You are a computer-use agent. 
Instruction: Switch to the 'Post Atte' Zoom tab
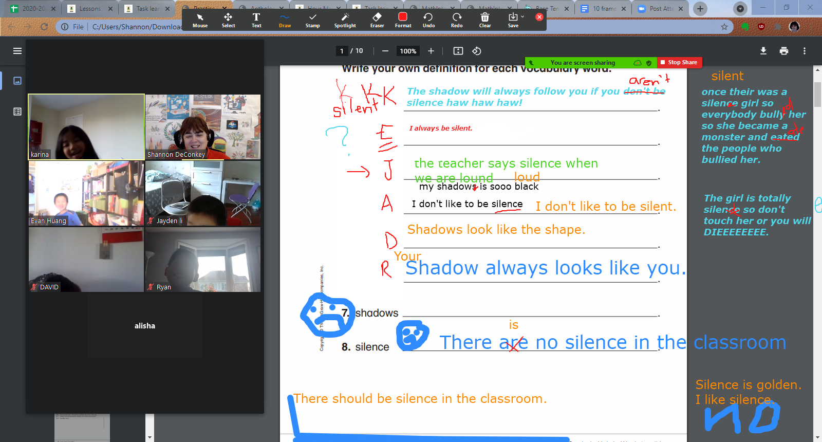[x=661, y=9]
